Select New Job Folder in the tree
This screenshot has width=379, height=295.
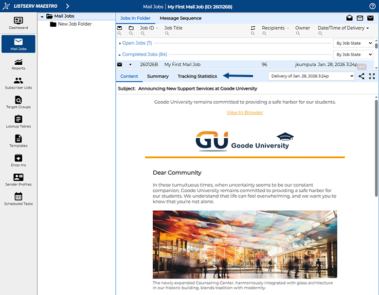75,24
